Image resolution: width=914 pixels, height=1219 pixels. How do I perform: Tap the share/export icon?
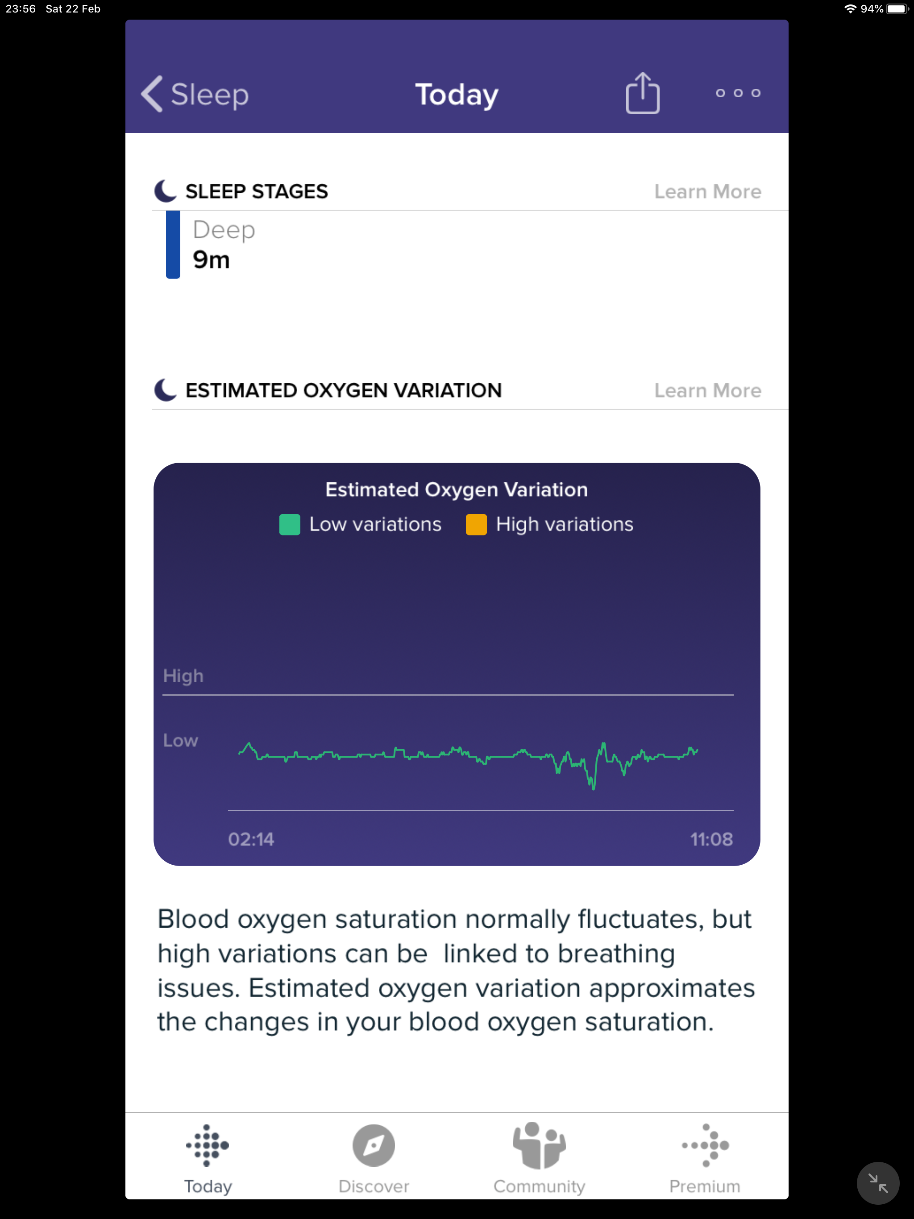pos(640,94)
